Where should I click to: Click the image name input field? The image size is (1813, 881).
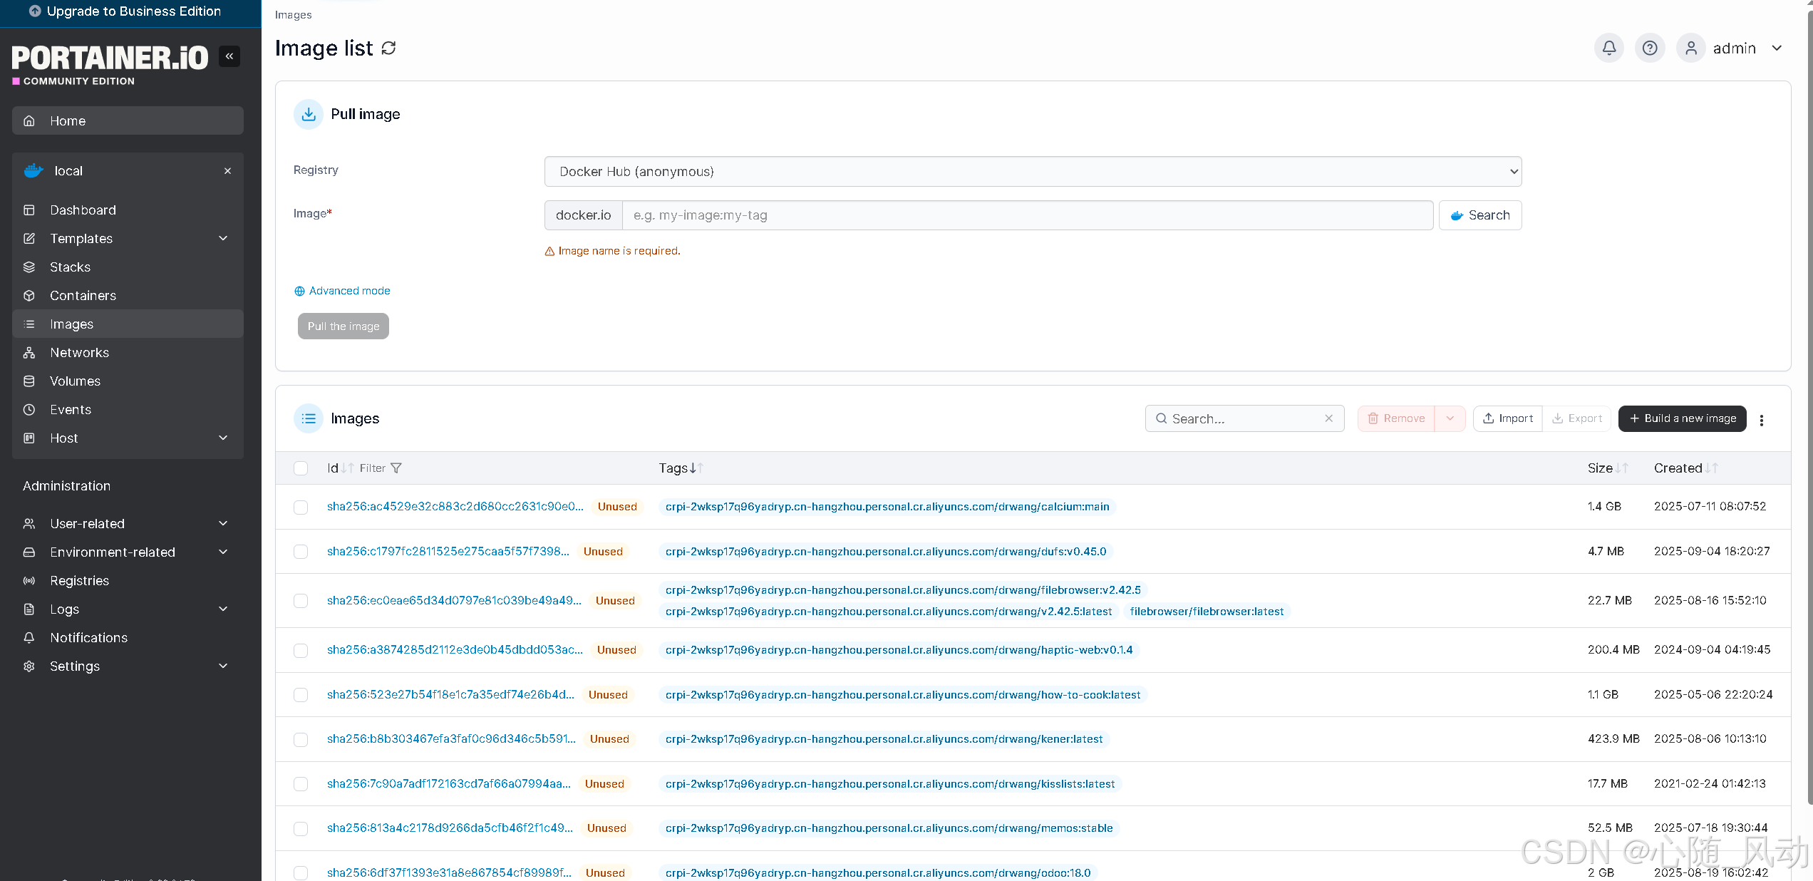(x=1027, y=215)
